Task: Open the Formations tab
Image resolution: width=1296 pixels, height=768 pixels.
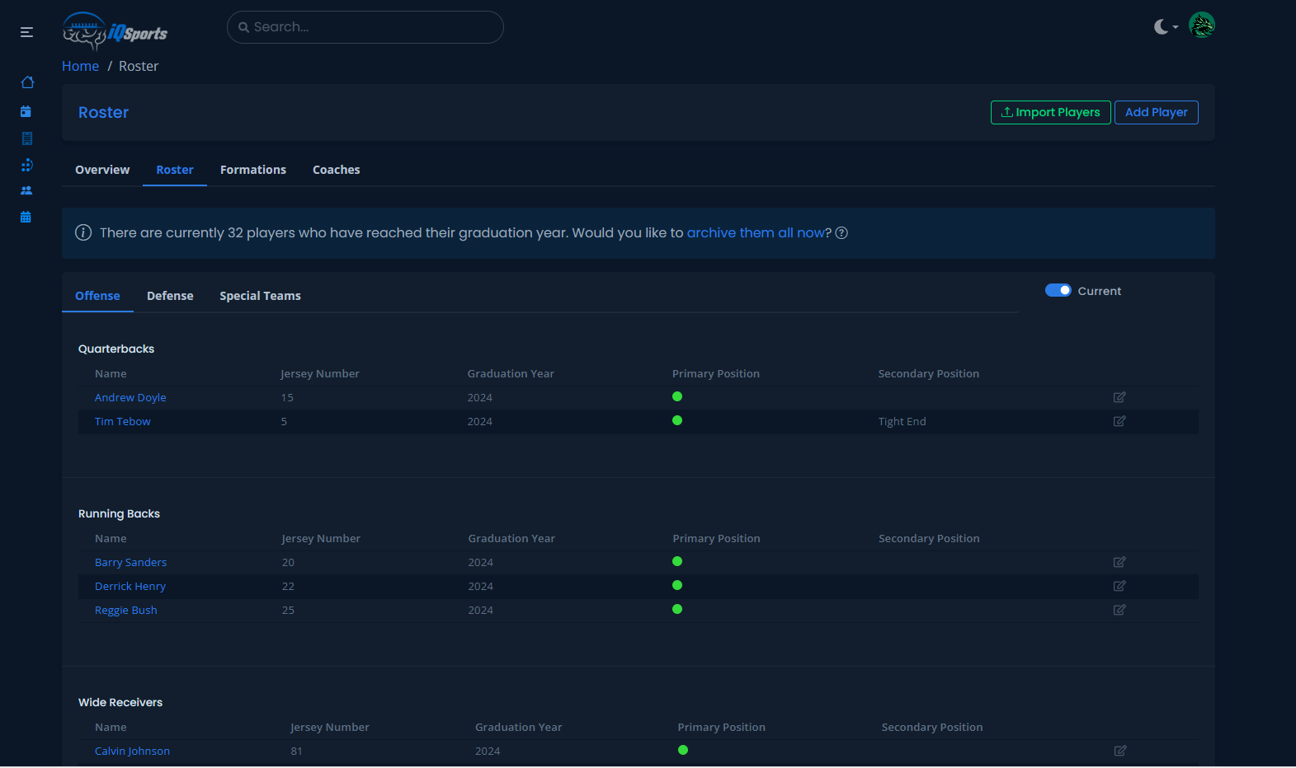Action: tap(253, 170)
